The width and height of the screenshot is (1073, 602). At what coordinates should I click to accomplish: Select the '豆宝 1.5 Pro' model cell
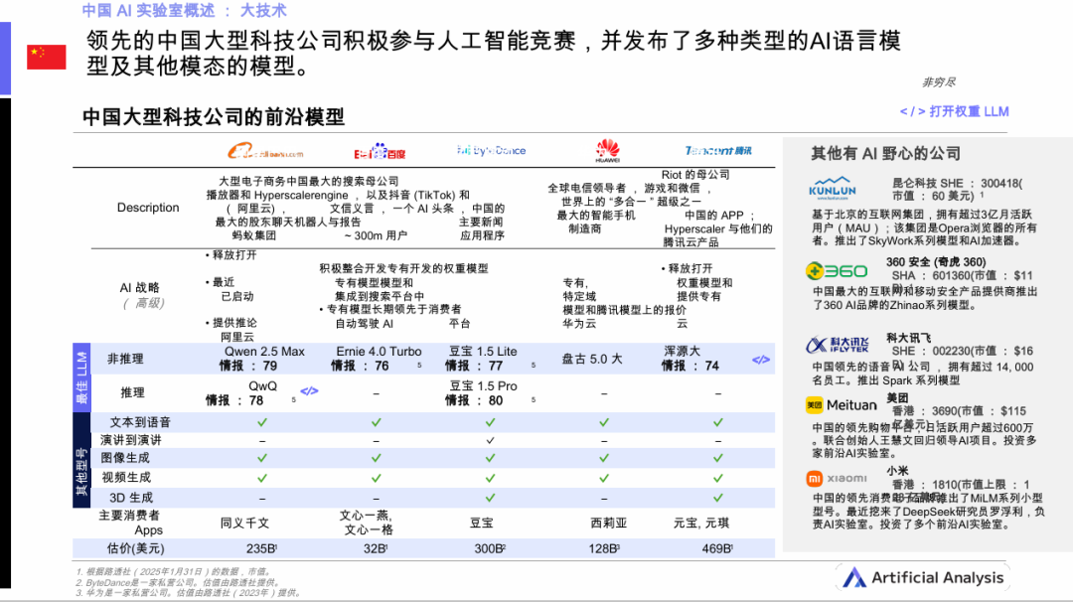click(x=483, y=385)
